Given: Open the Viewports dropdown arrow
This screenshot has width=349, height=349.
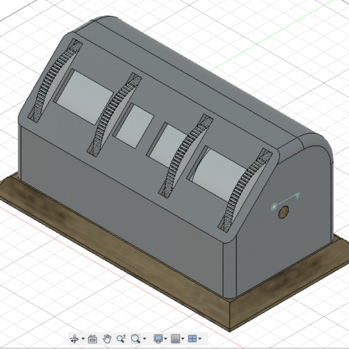Looking at the screenshot, I should point(200,339).
